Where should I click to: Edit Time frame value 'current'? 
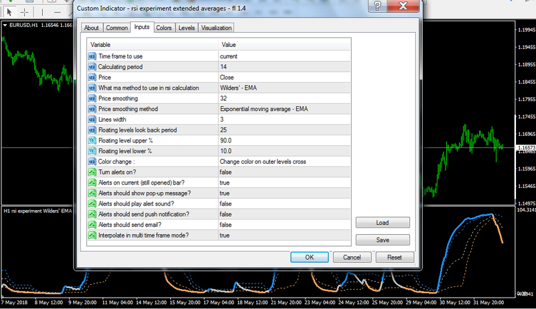tap(285, 56)
